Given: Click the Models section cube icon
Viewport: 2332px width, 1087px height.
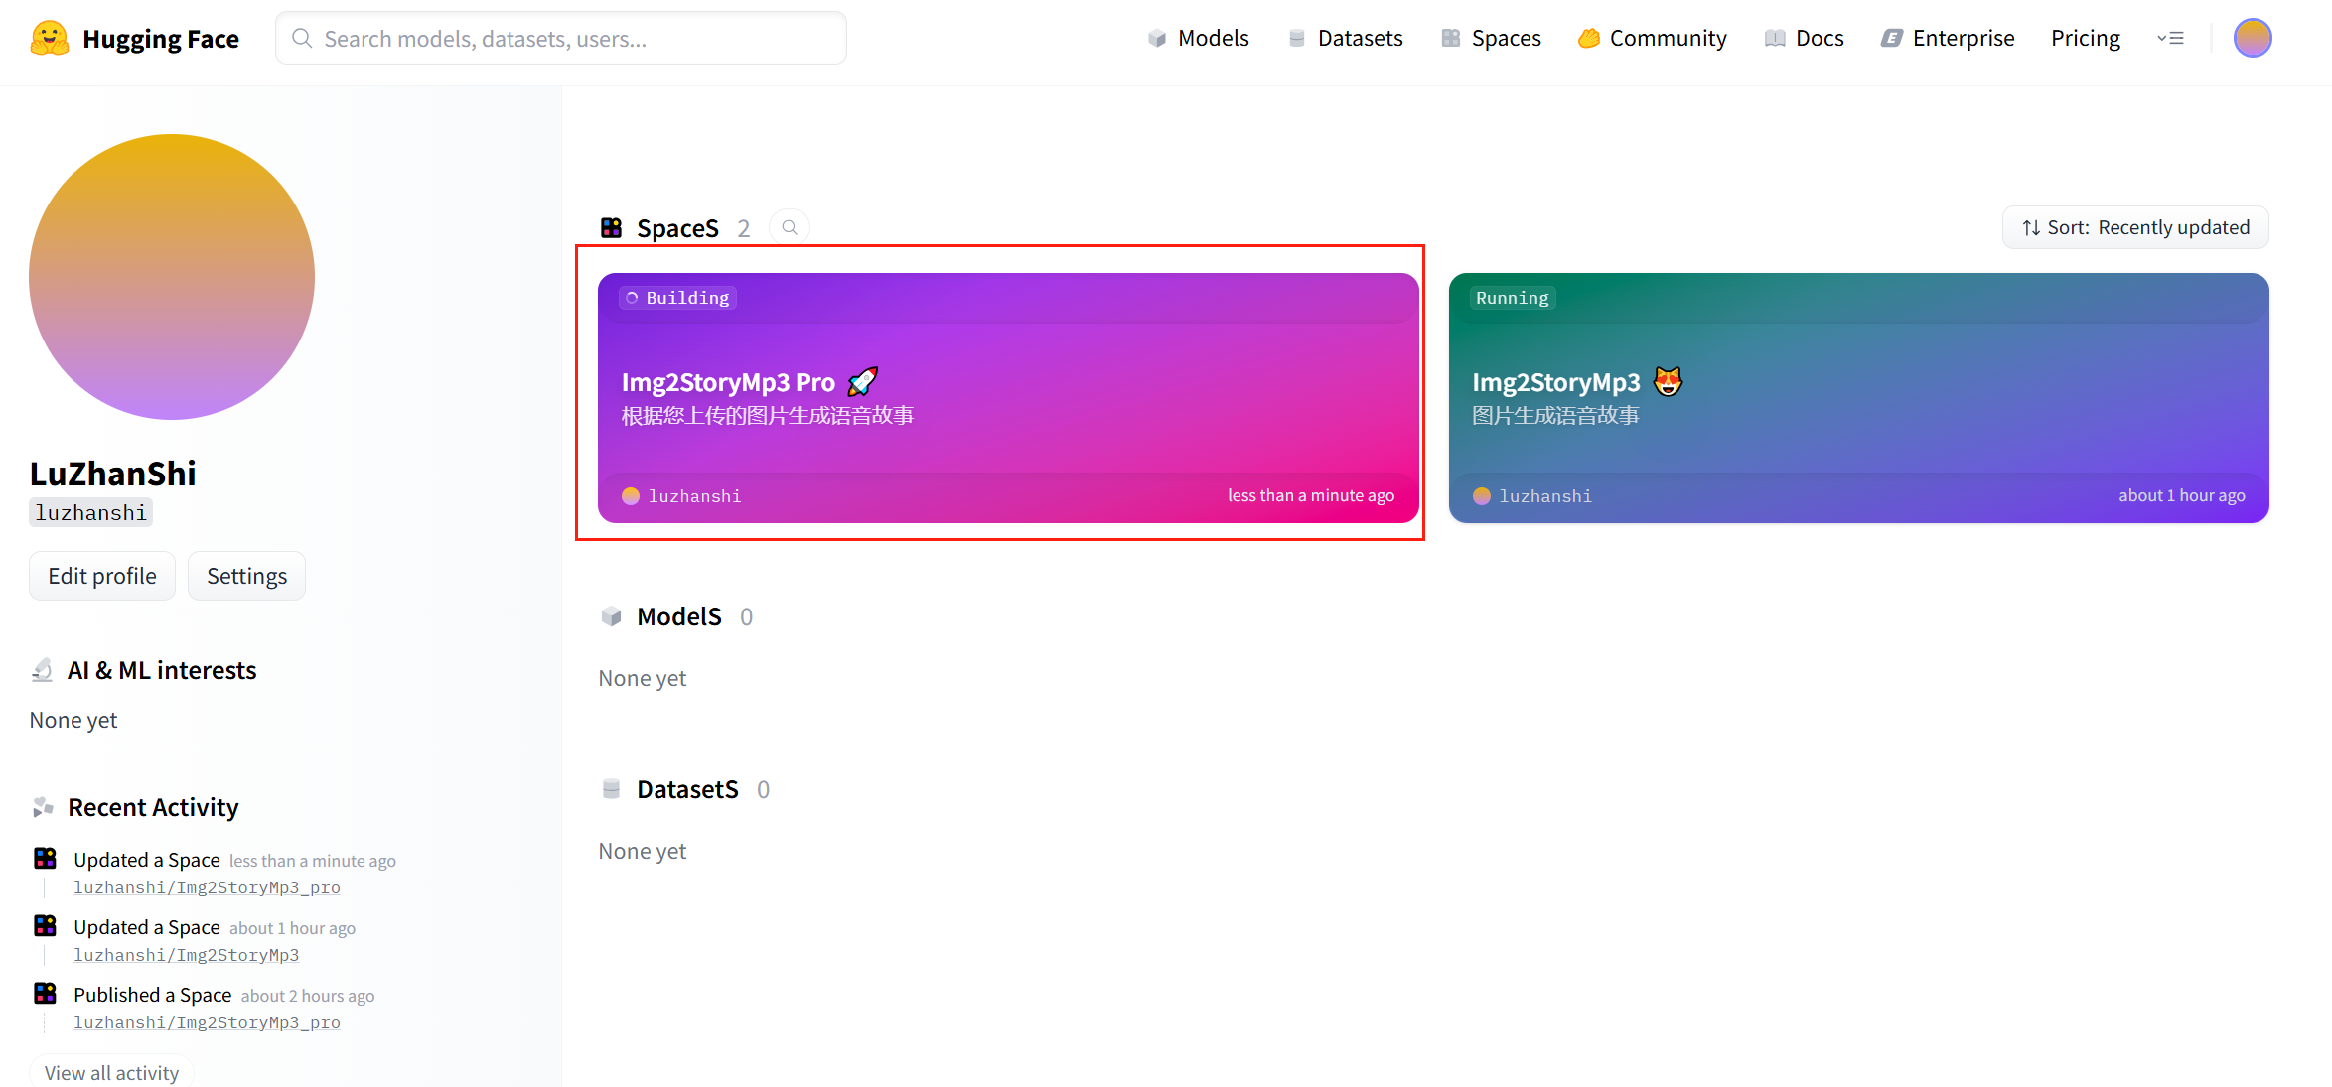Looking at the screenshot, I should click(612, 616).
